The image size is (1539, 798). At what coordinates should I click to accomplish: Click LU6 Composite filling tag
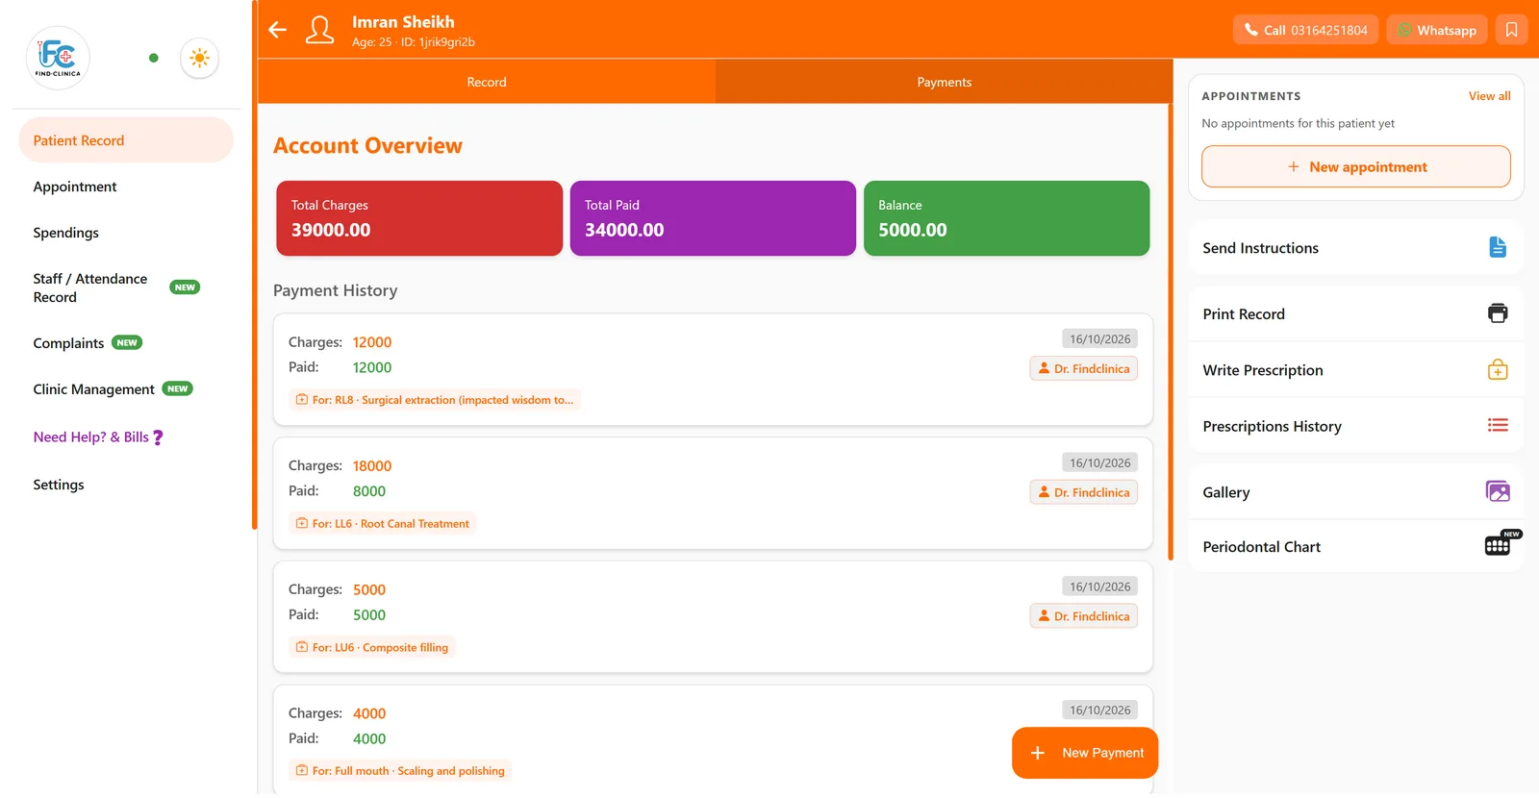point(372,648)
